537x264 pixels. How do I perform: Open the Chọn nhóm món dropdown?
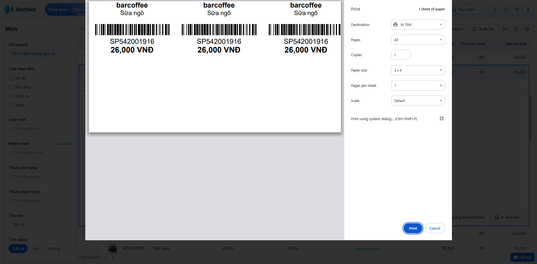coord(40,153)
